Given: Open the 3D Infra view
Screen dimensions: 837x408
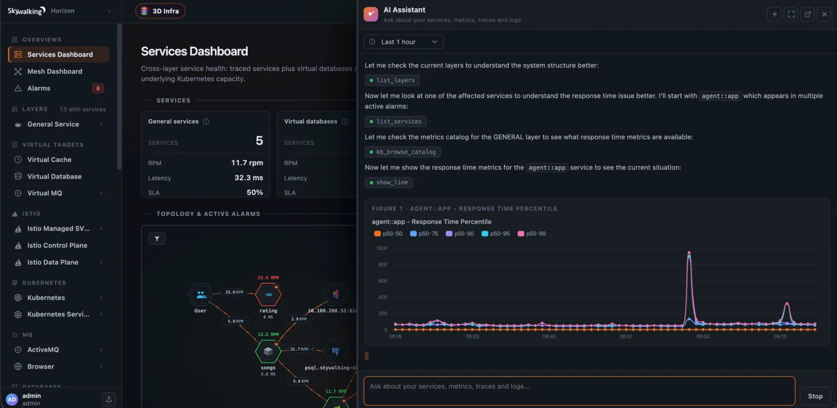Looking at the screenshot, I should 160,11.
